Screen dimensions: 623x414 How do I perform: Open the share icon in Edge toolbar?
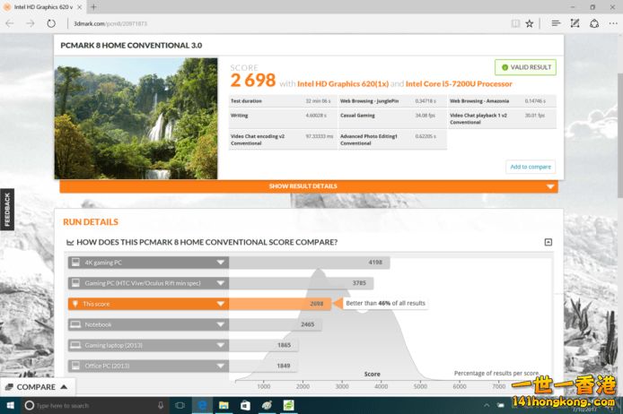coord(594,23)
